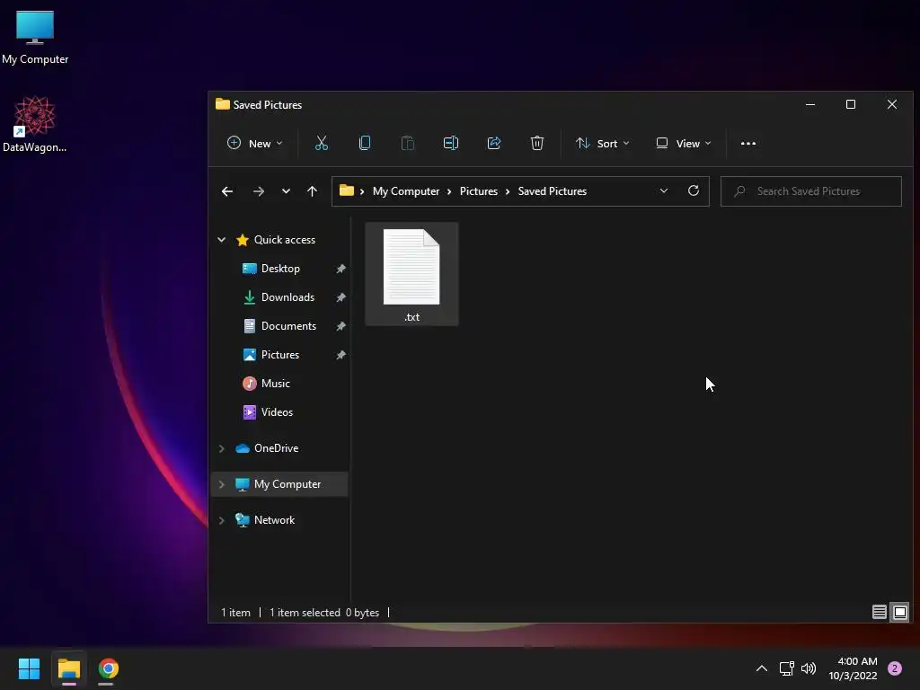Select the DataWagon desktop shortcut
Screen dimensions: 920x690
coord(35,124)
